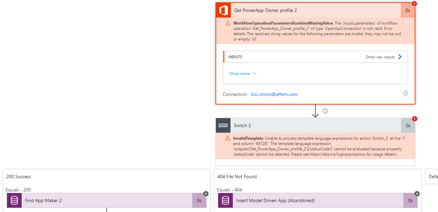
Task: Click the Equals - 200 label
Action: (18, 190)
